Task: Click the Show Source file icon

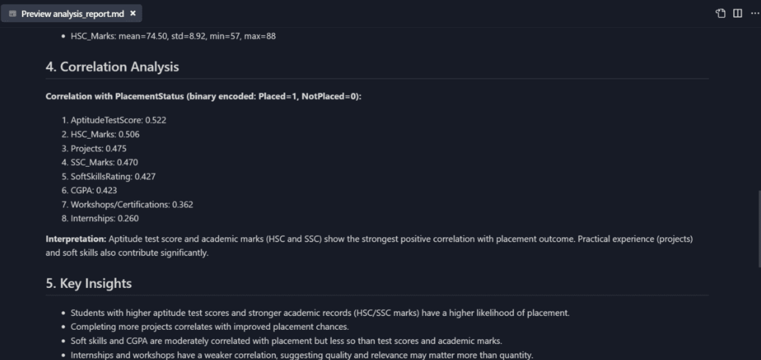Action: [721, 13]
